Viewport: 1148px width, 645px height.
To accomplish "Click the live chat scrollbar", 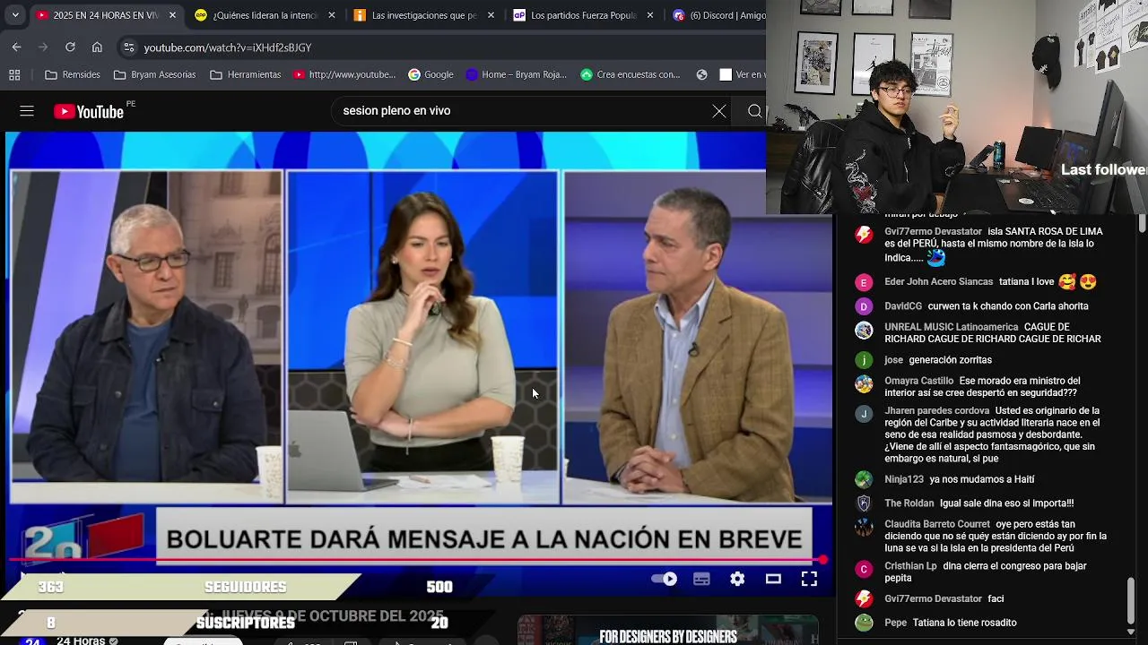I will tap(1133, 600).
